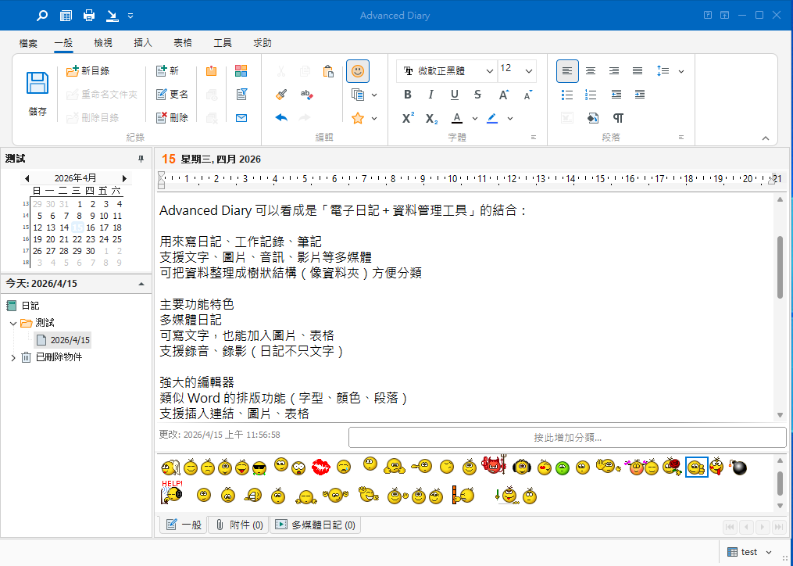The image size is (793, 566).
Task: Show paragraph marks with the pilcrow icon
Action: tap(618, 118)
